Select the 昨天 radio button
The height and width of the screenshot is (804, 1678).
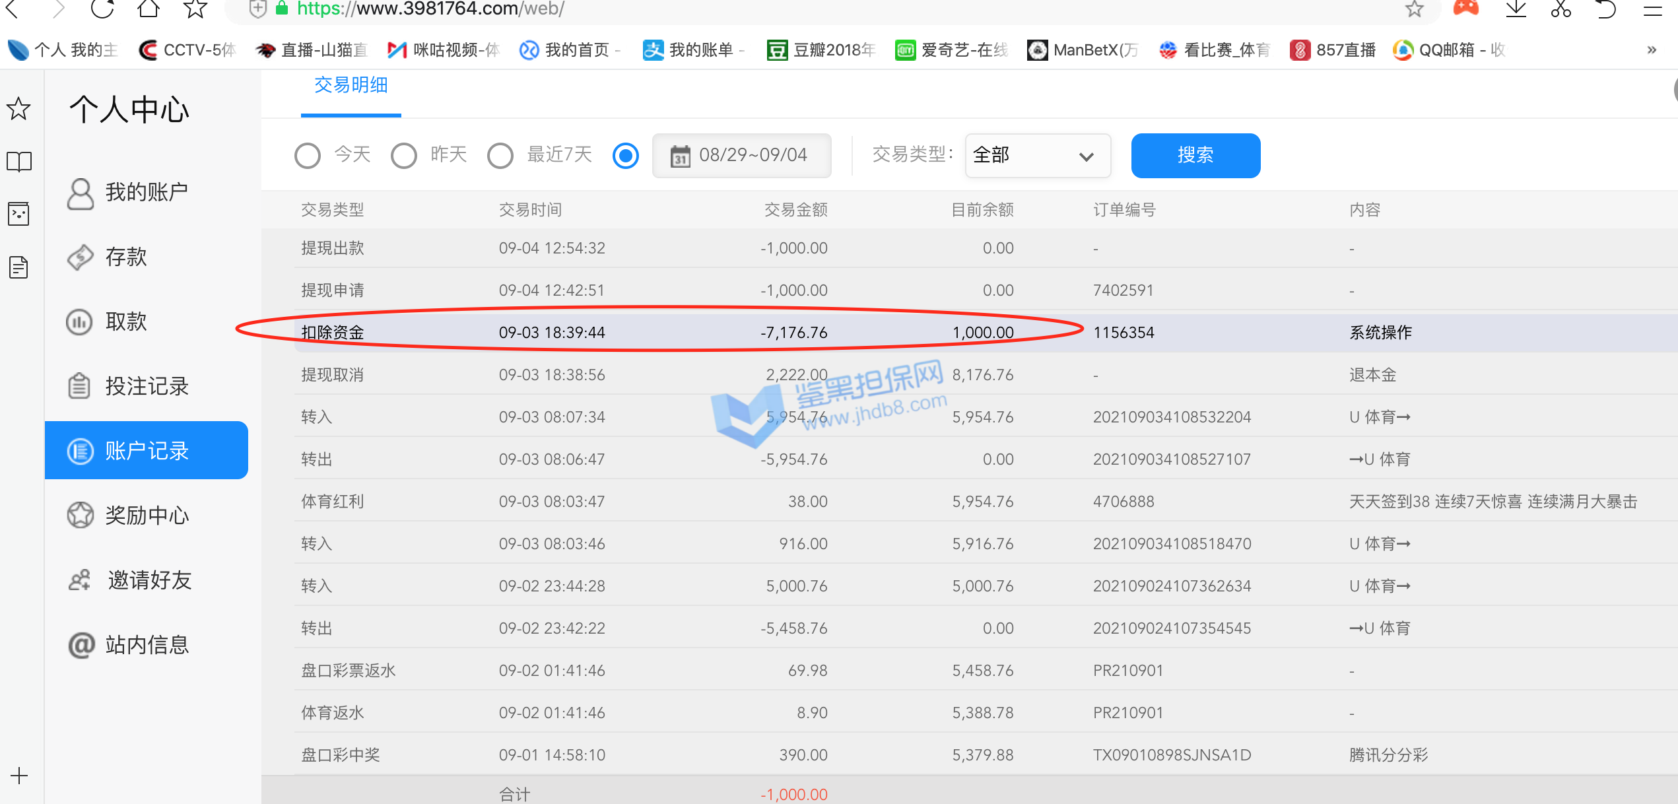point(404,156)
